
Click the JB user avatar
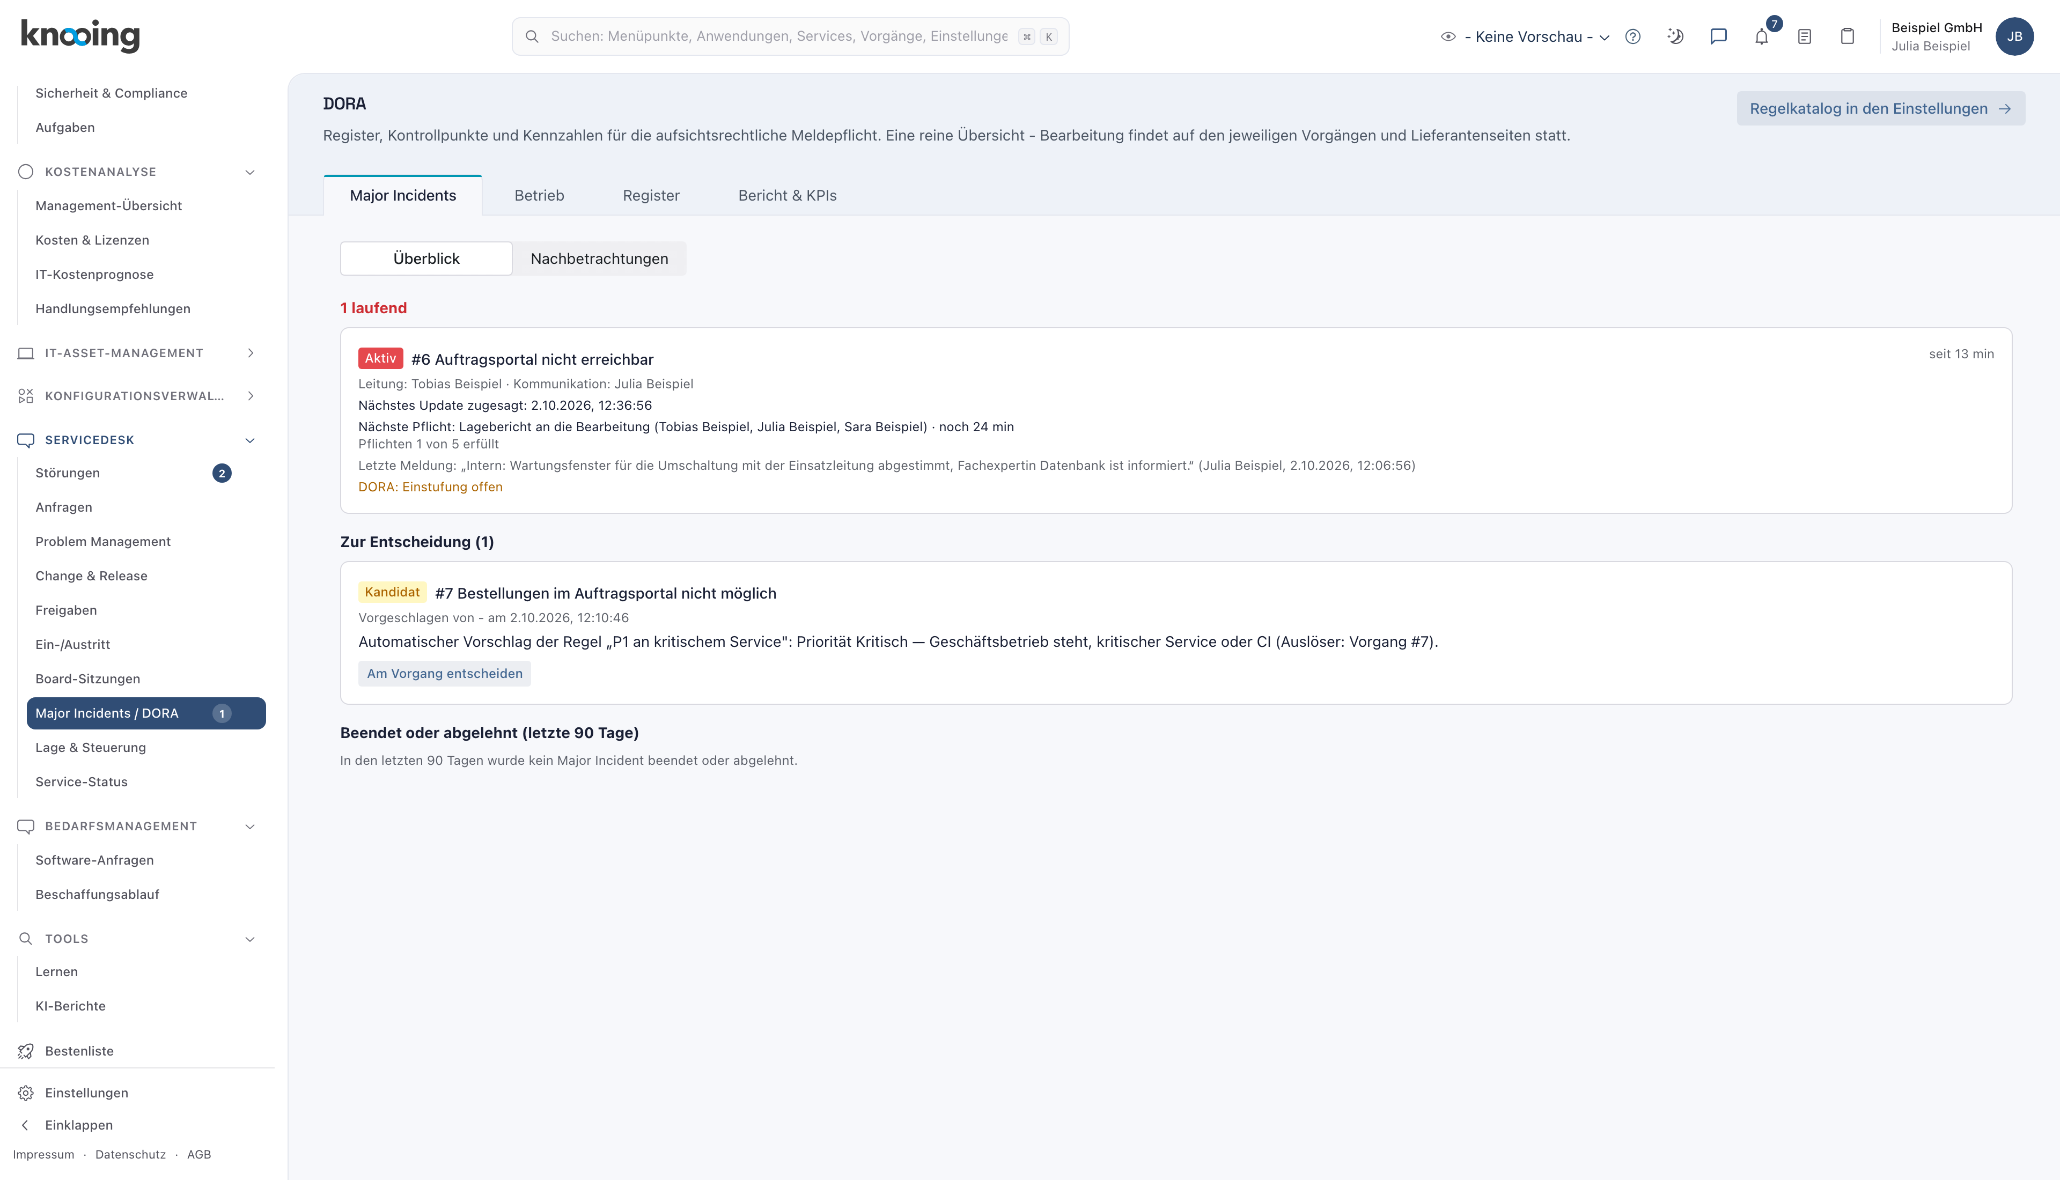point(2014,36)
